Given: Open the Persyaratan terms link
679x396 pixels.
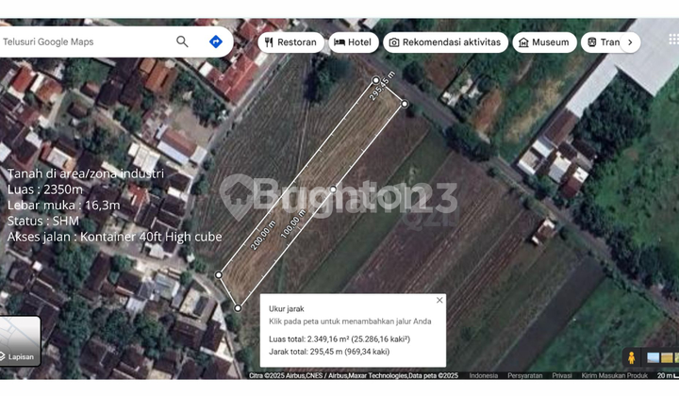Looking at the screenshot, I should 525,375.
